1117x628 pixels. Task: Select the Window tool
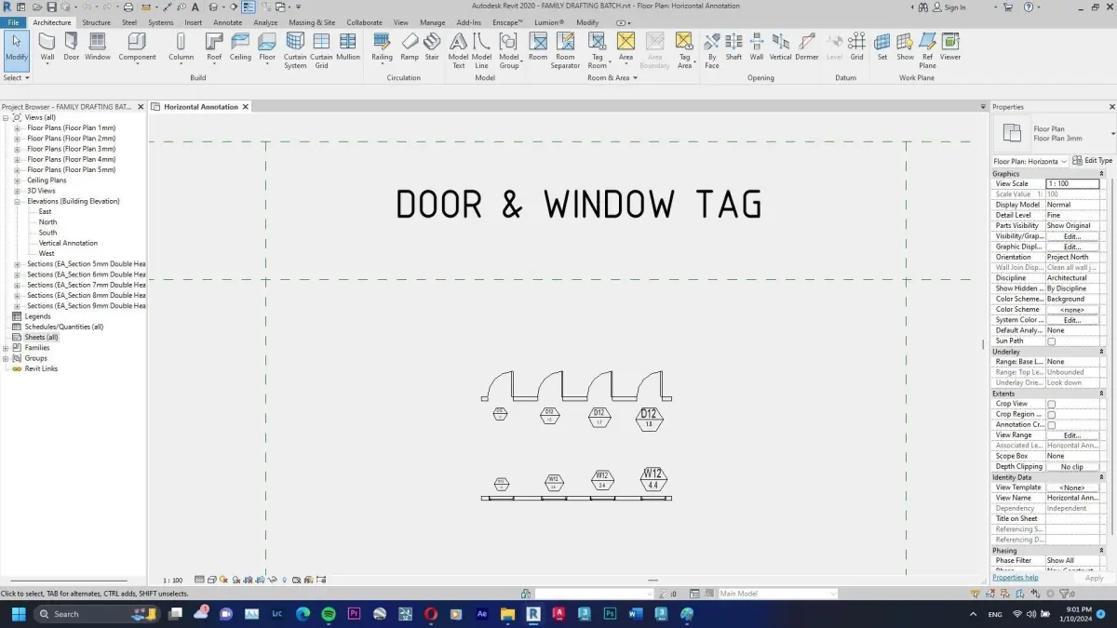tap(98, 47)
